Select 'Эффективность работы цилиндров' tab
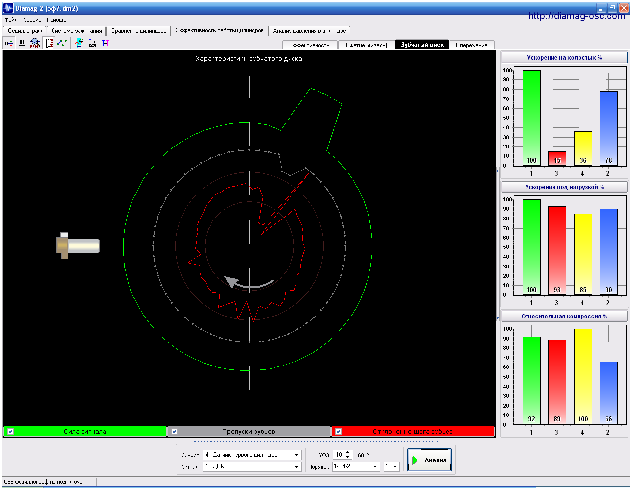632x488 pixels. [220, 30]
